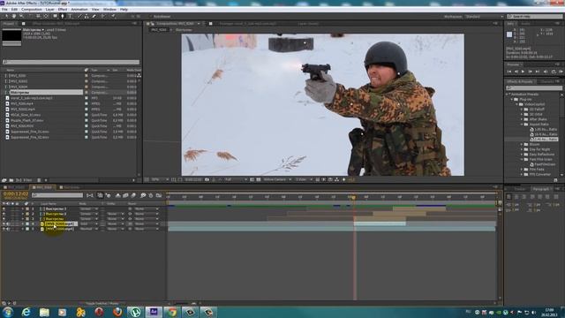The width and height of the screenshot is (565, 318).
Task: Select Muzzle_Flash_07.mov in Project panel
Action: pos(27,120)
